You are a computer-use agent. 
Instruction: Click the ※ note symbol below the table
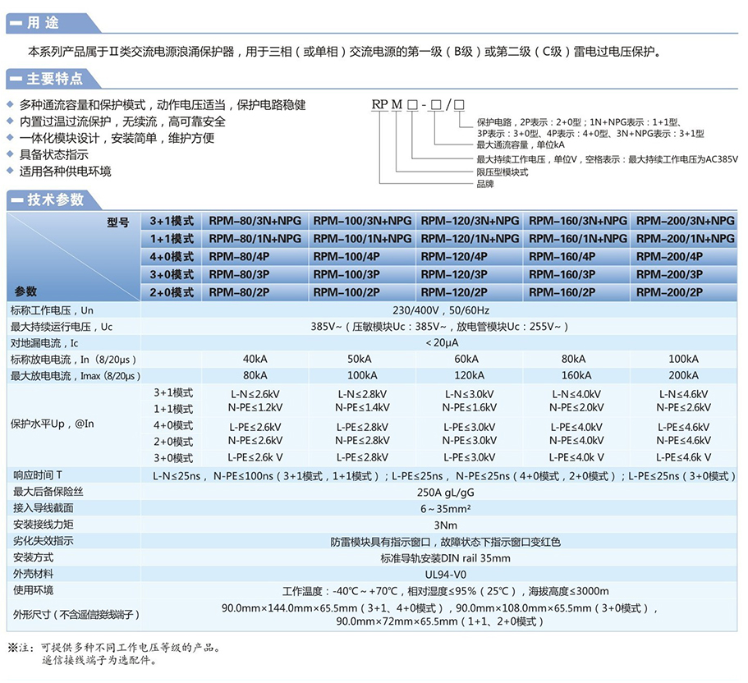click(12, 648)
